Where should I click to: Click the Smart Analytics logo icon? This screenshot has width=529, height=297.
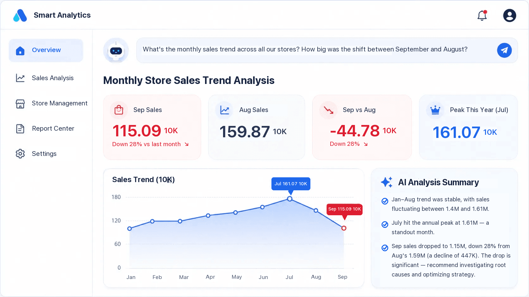(20, 15)
